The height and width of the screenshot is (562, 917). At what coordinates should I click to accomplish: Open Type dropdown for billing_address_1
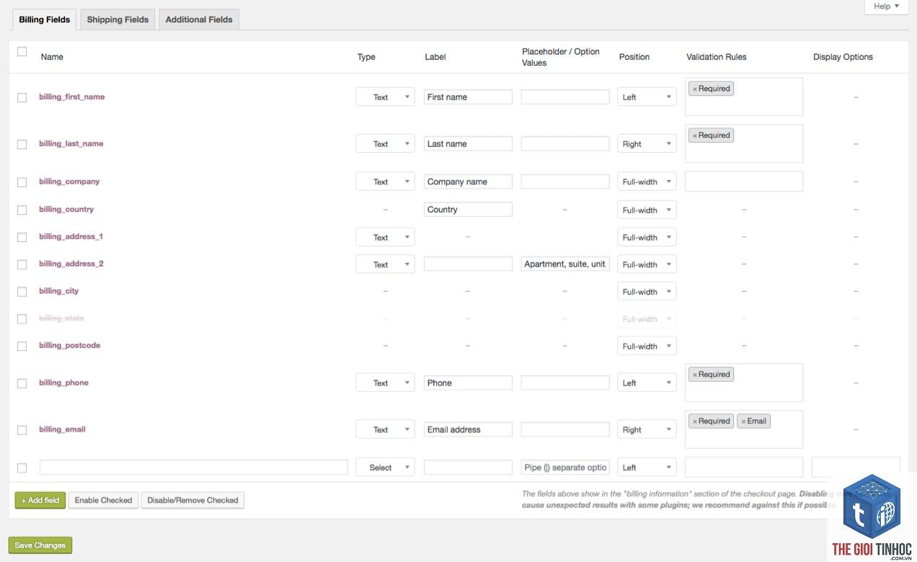coord(385,237)
